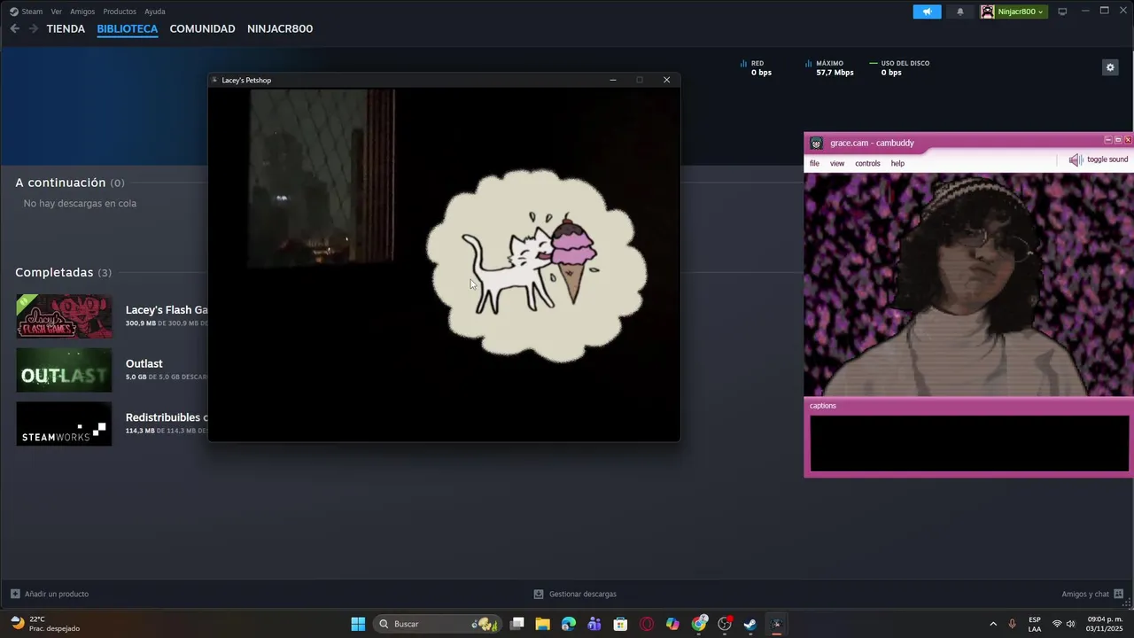Screen dimensions: 1134x638
Task: Toggle sound in the cambuddy window
Action: click(1099, 159)
